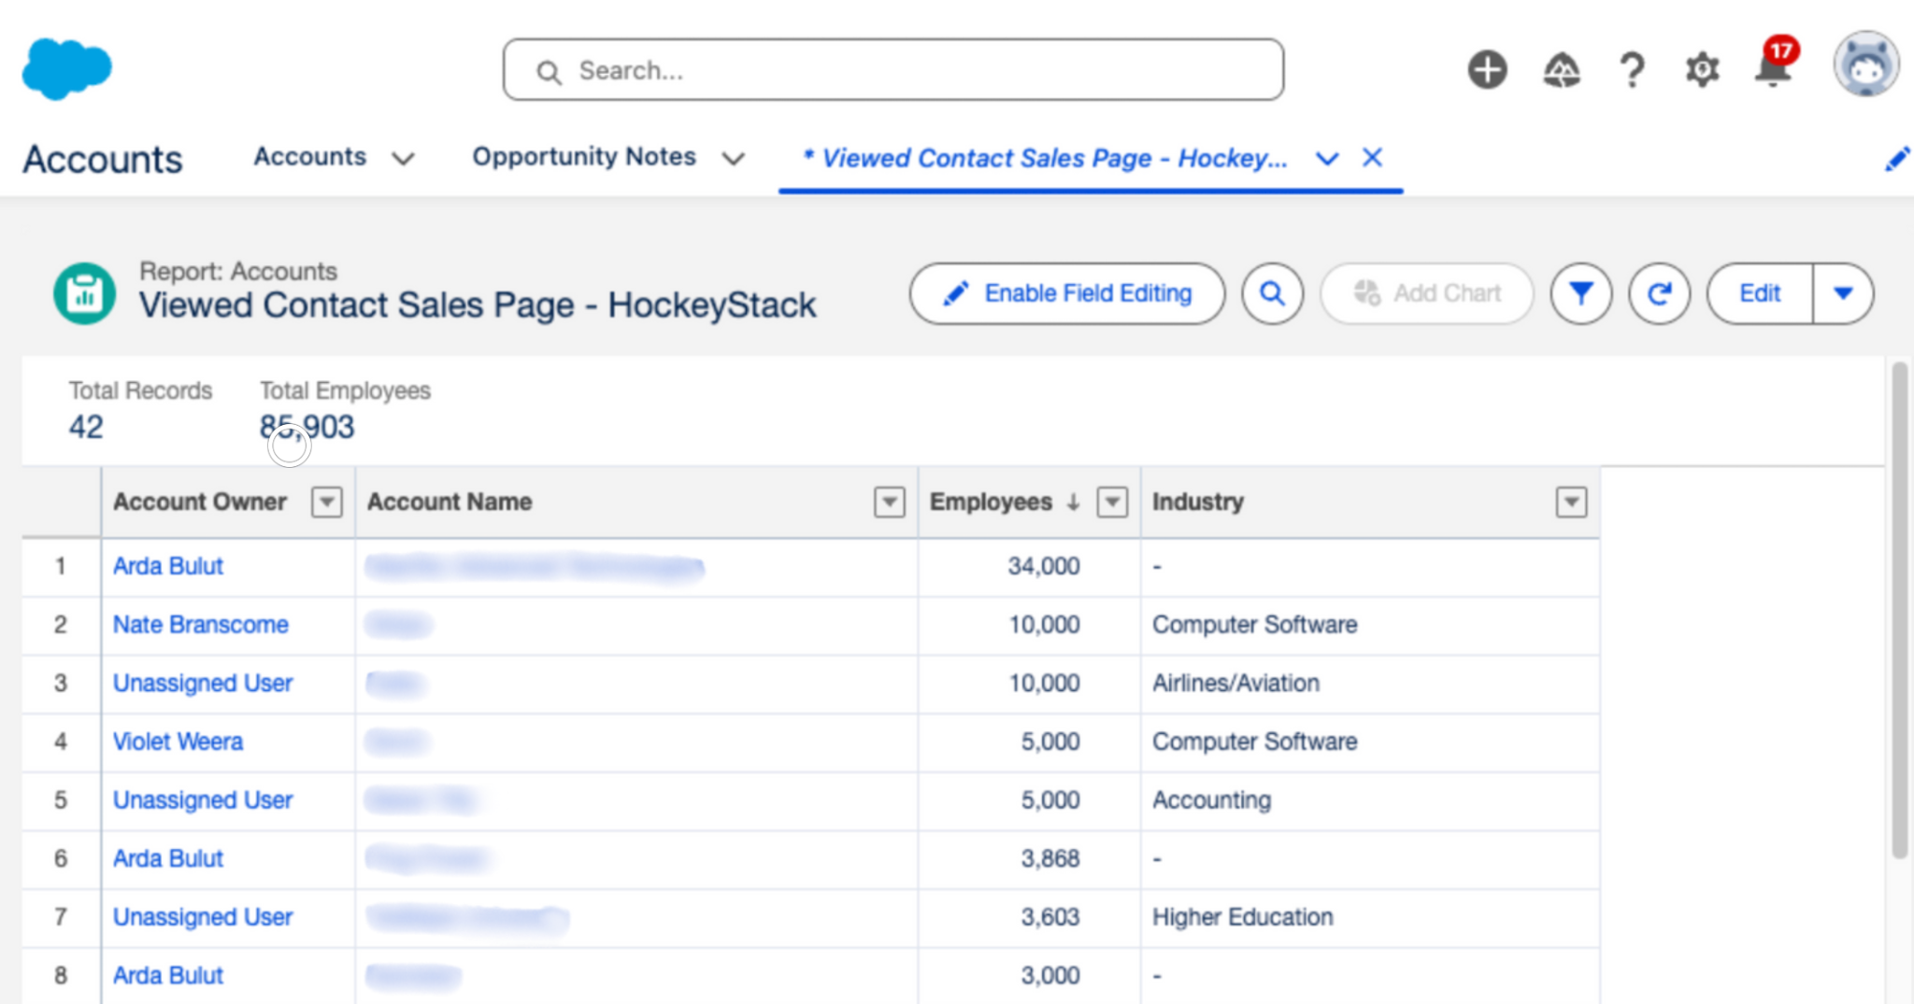This screenshot has width=1914, height=1004.
Task: Open the setup gear icon
Action: pos(1702,70)
